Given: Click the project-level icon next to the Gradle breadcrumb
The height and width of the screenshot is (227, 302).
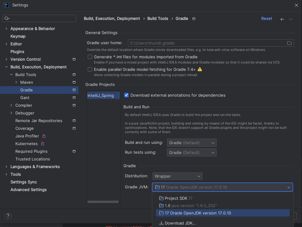Looking at the screenshot, I should [x=194, y=19].
